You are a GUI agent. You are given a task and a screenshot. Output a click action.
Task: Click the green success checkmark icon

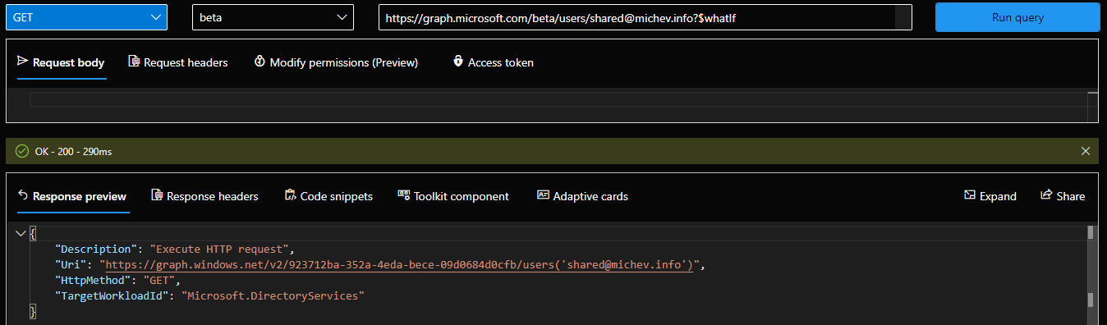22,151
